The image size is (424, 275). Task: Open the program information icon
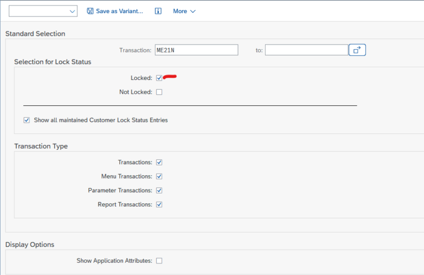tap(158, 11)
